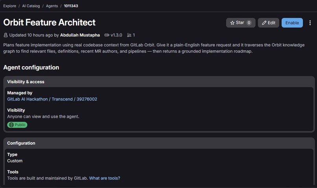This screenshot has width=317, height=188.
Task: Click the version tag icon v1.3.0
Action: (x=107, y=35)
